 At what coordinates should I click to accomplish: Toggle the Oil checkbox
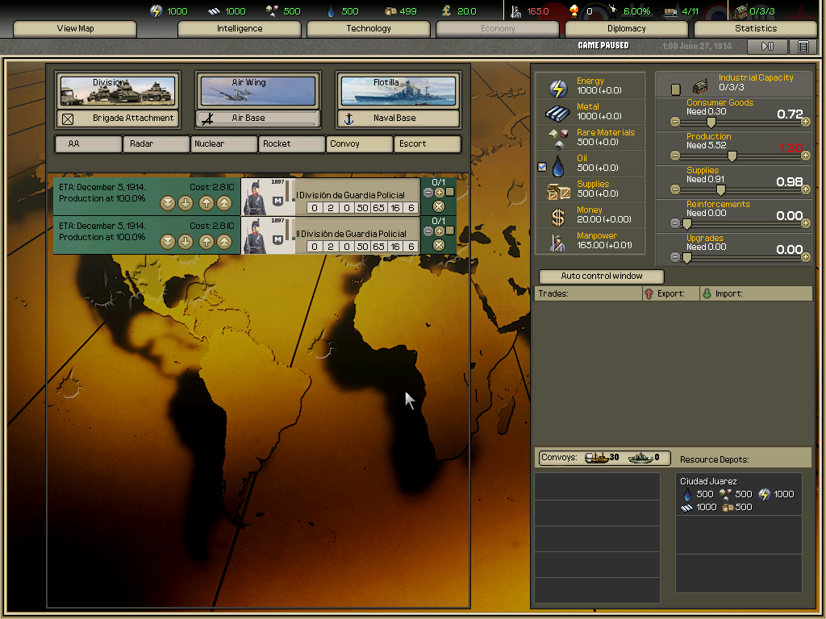(x=542, y=167)
